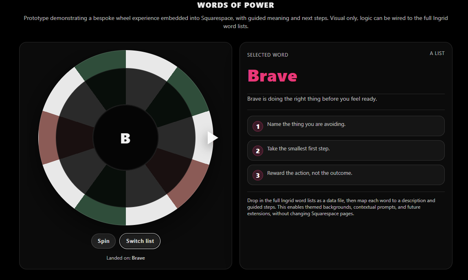Click the A LIST indicator to change lists
This screenshot has height=280, width=468.
tap(437, 53)
